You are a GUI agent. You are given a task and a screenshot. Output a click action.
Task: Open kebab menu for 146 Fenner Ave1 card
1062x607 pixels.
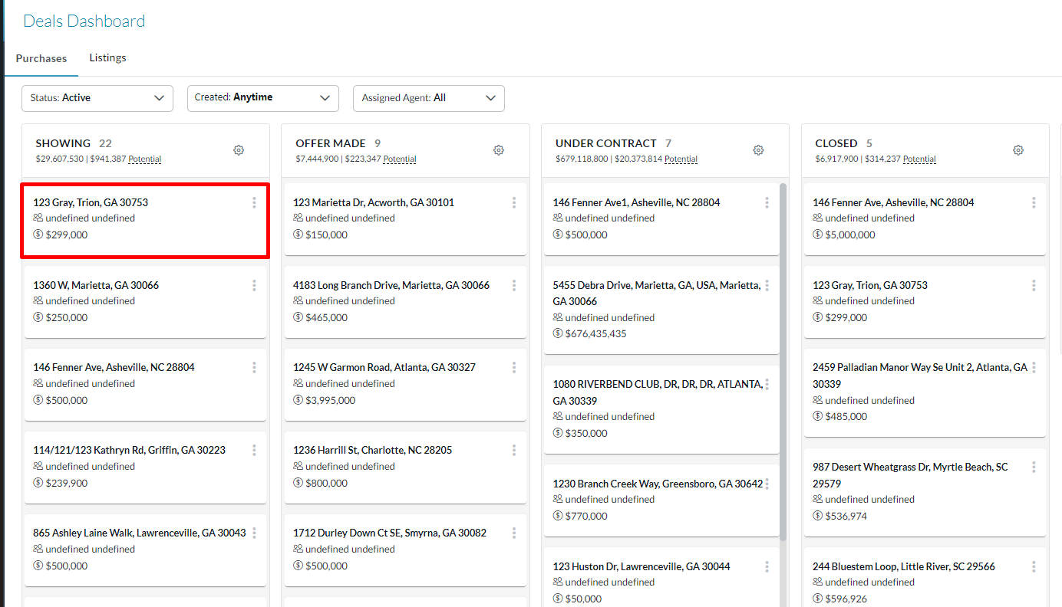click(x=767, y=202)
